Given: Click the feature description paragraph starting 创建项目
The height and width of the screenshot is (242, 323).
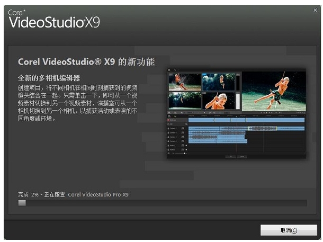Looking at the screenshot, I should tap(77, 103).
